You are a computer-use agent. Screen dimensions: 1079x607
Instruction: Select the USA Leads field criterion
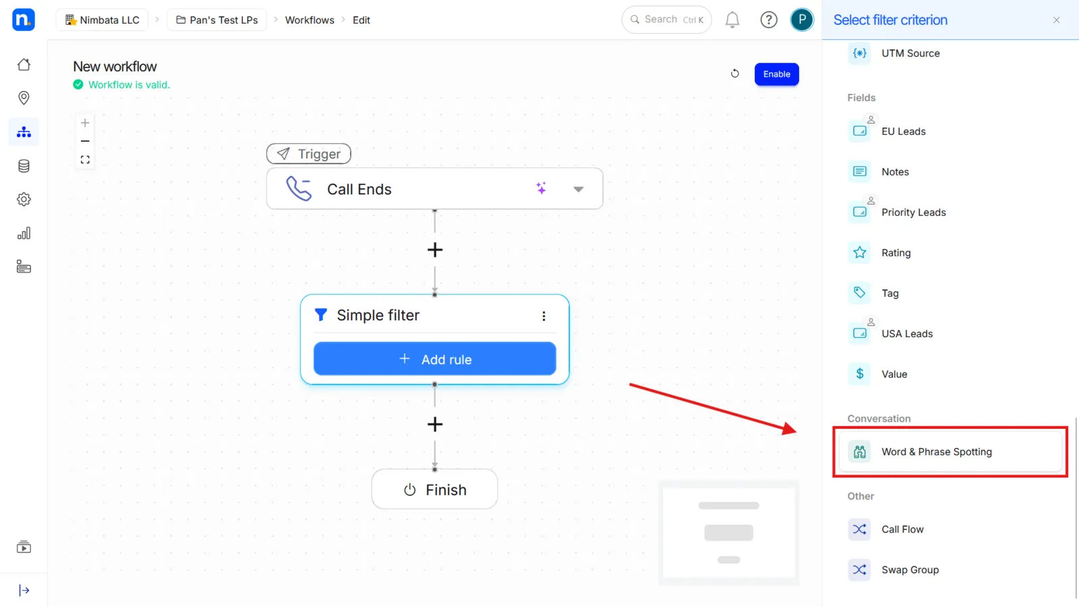tap(950, 334)
